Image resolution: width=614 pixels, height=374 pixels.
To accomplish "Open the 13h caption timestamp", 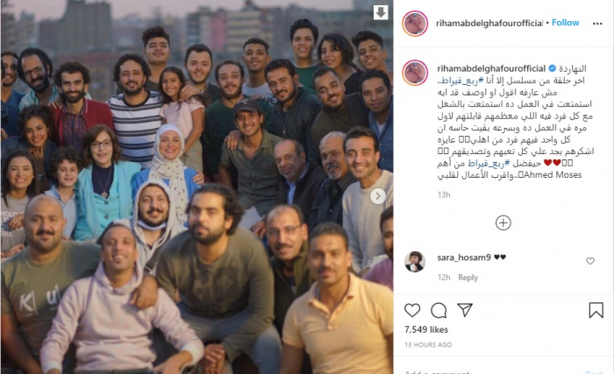I will (x=444, y=194).
